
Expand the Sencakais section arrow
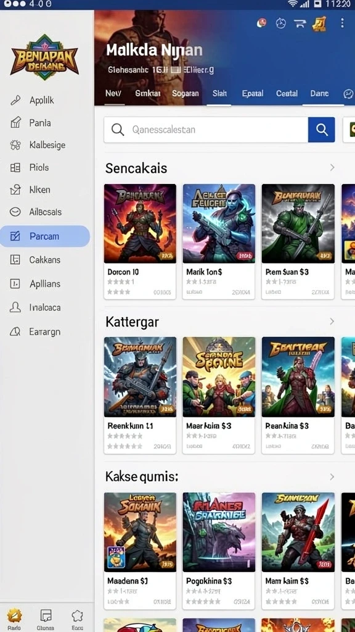point(332,167)
